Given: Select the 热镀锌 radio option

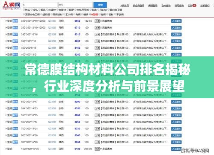Looking at the screenshot, I should [x=48, y=10].
